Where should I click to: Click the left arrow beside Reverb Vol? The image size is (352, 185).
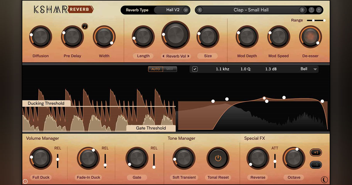pos(163,56)
